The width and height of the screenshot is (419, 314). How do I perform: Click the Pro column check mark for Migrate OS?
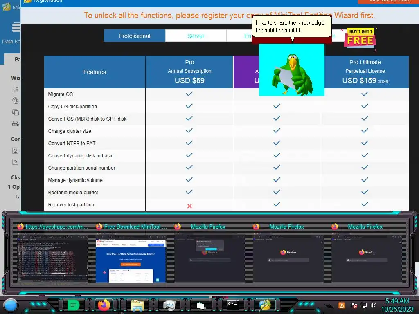point(189,94)
